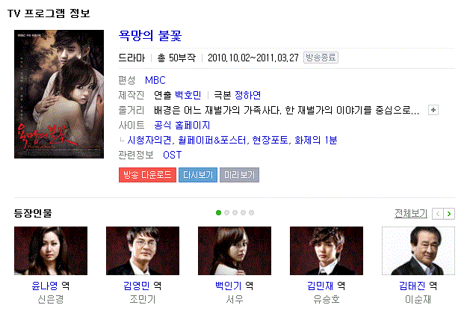
Task: Open writer 정하연 link
Action: tap(247, 95)
